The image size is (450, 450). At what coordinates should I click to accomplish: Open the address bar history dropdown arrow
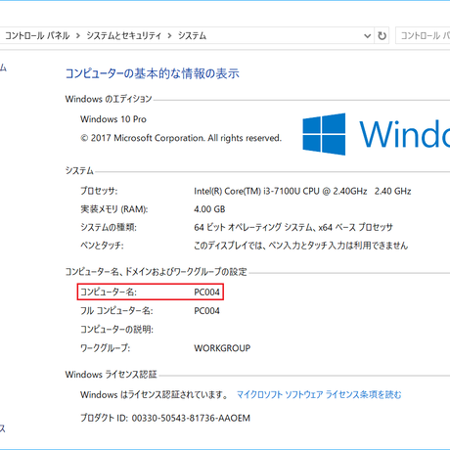(367, 36)
